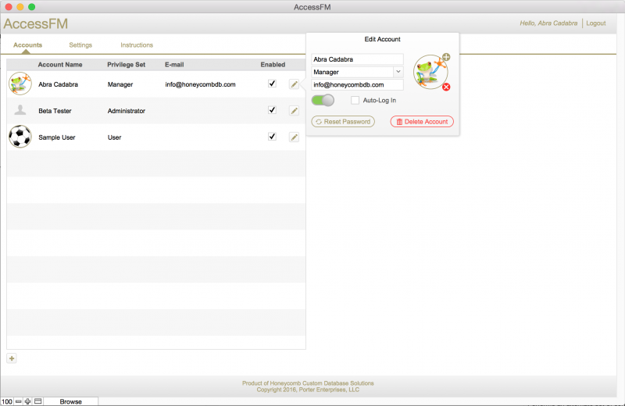Click the red Delete Account button
Image resolution: width=625 pixels, height=406 pixels.
(x=422, y=122)
